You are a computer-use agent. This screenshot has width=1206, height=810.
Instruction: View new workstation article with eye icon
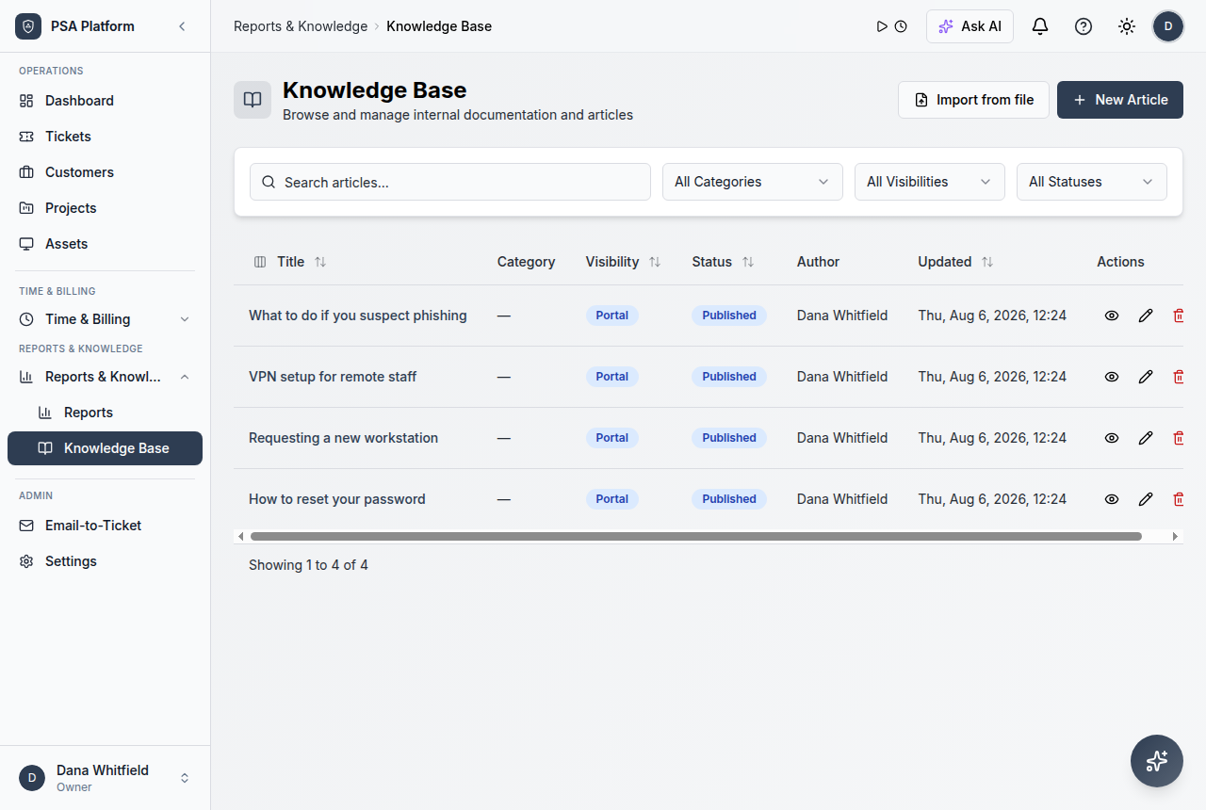tap(1112, 438)
